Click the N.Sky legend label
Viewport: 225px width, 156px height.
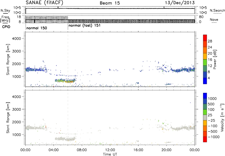point(5,10)
